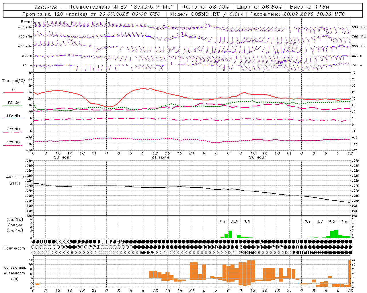Click the Осадки precipitation panel label
Image resolution: width=367 pixels, height=293 pixels.
click(15, 225)
